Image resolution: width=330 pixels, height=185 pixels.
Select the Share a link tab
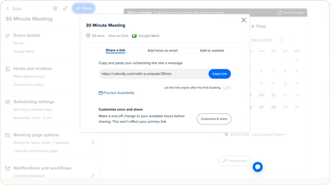tap(115, 50)
